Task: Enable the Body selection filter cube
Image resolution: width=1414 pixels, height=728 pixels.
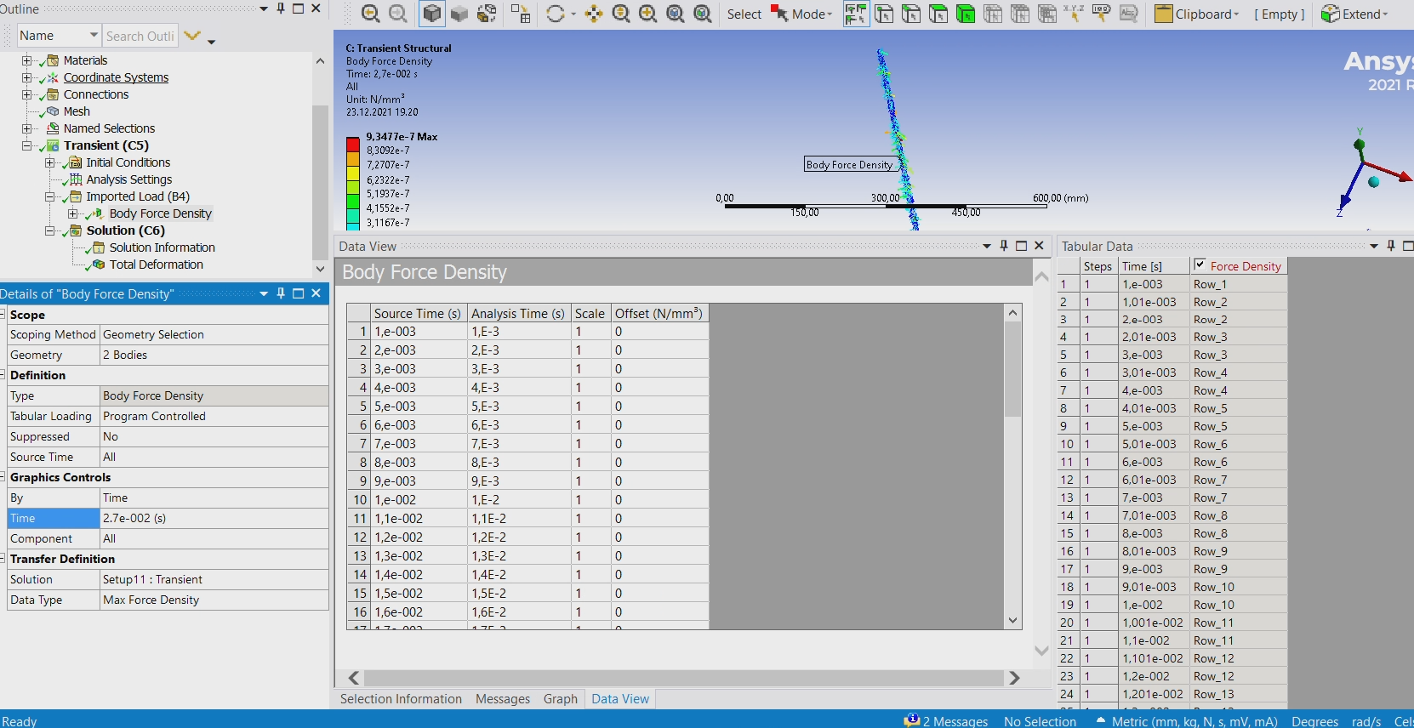Action: point(965,14)
